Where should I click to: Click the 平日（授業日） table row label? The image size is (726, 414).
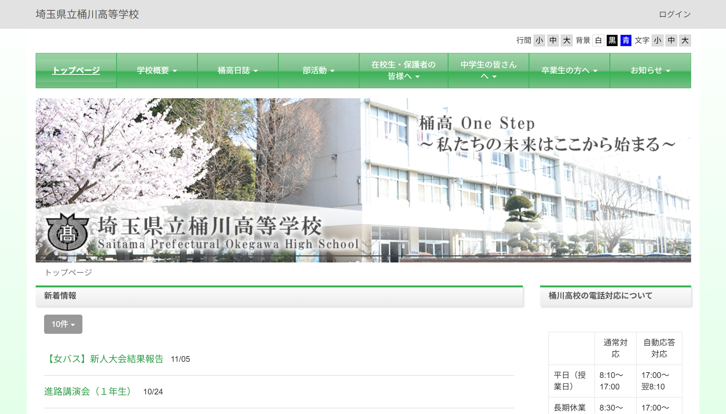click(572, 381)
